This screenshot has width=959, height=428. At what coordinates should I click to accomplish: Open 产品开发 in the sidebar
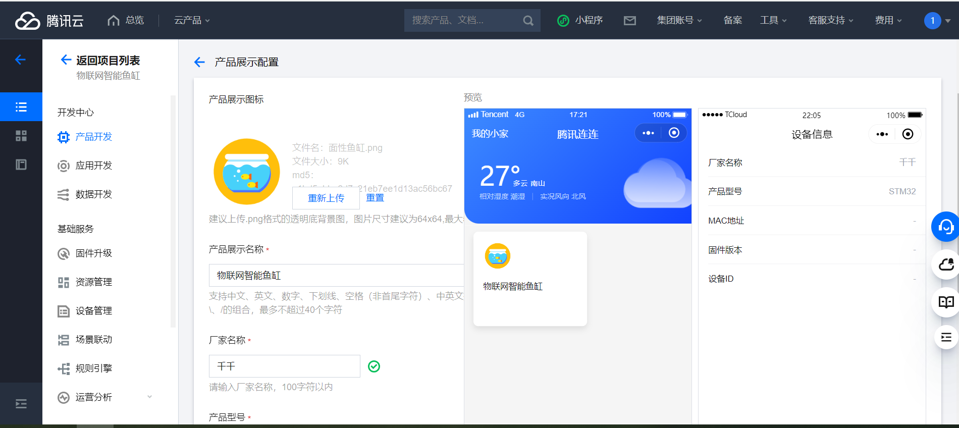[94, 137]
